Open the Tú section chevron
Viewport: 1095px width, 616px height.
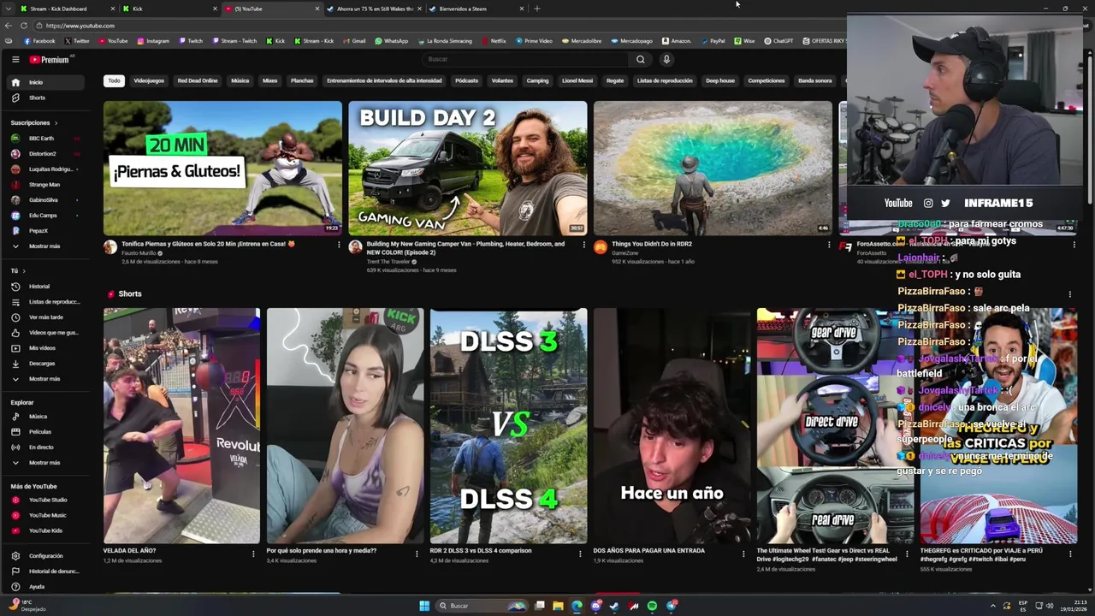pos(23,271)
